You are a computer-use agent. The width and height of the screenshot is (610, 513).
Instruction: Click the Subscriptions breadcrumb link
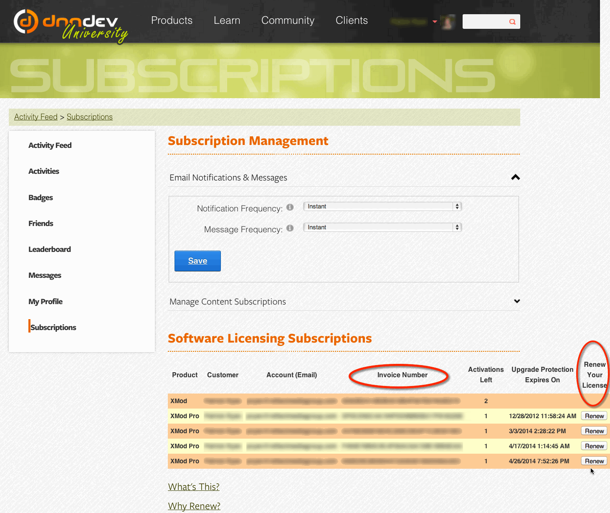(x=90, y=117)
